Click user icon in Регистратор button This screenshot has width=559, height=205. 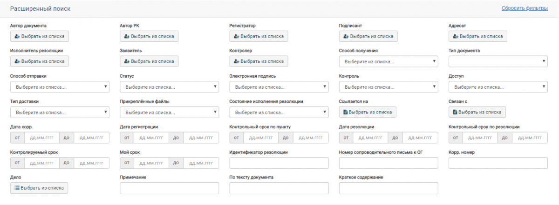(x=237, y=36)
